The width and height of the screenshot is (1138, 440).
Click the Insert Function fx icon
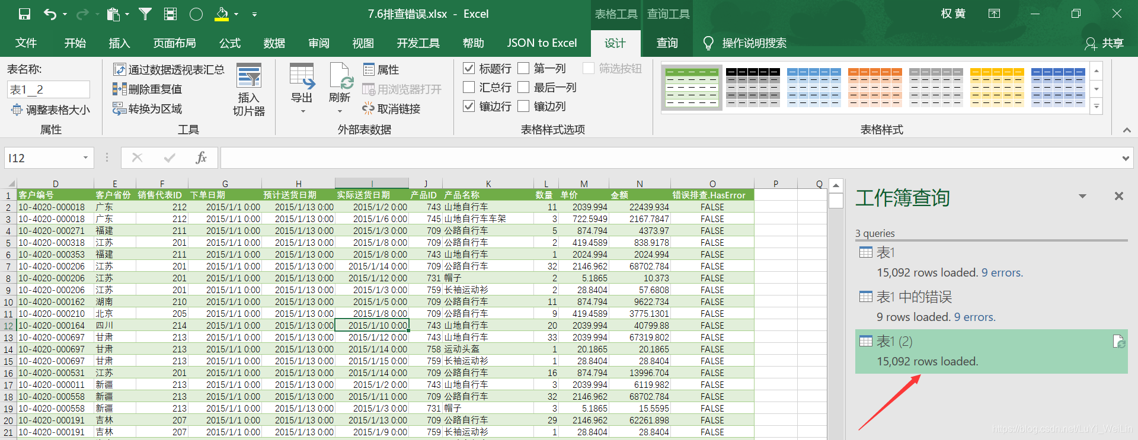(x=201, y=158)
